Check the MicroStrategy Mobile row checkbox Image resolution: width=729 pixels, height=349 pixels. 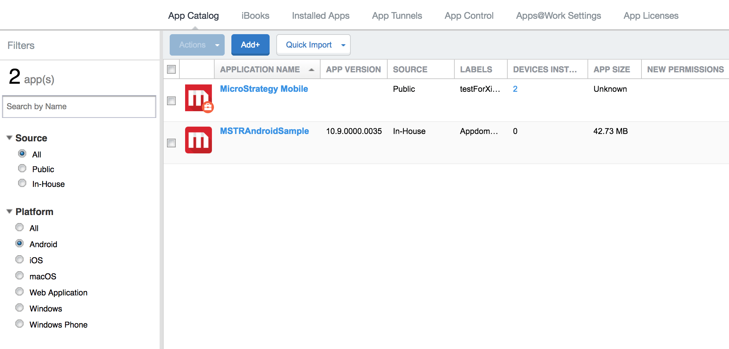point(171,101)
